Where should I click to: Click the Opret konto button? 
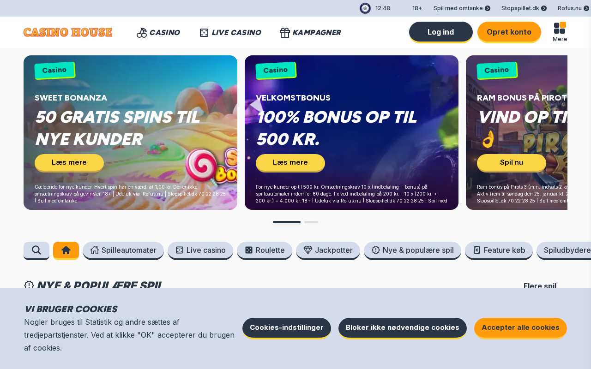tap(509, 32)
